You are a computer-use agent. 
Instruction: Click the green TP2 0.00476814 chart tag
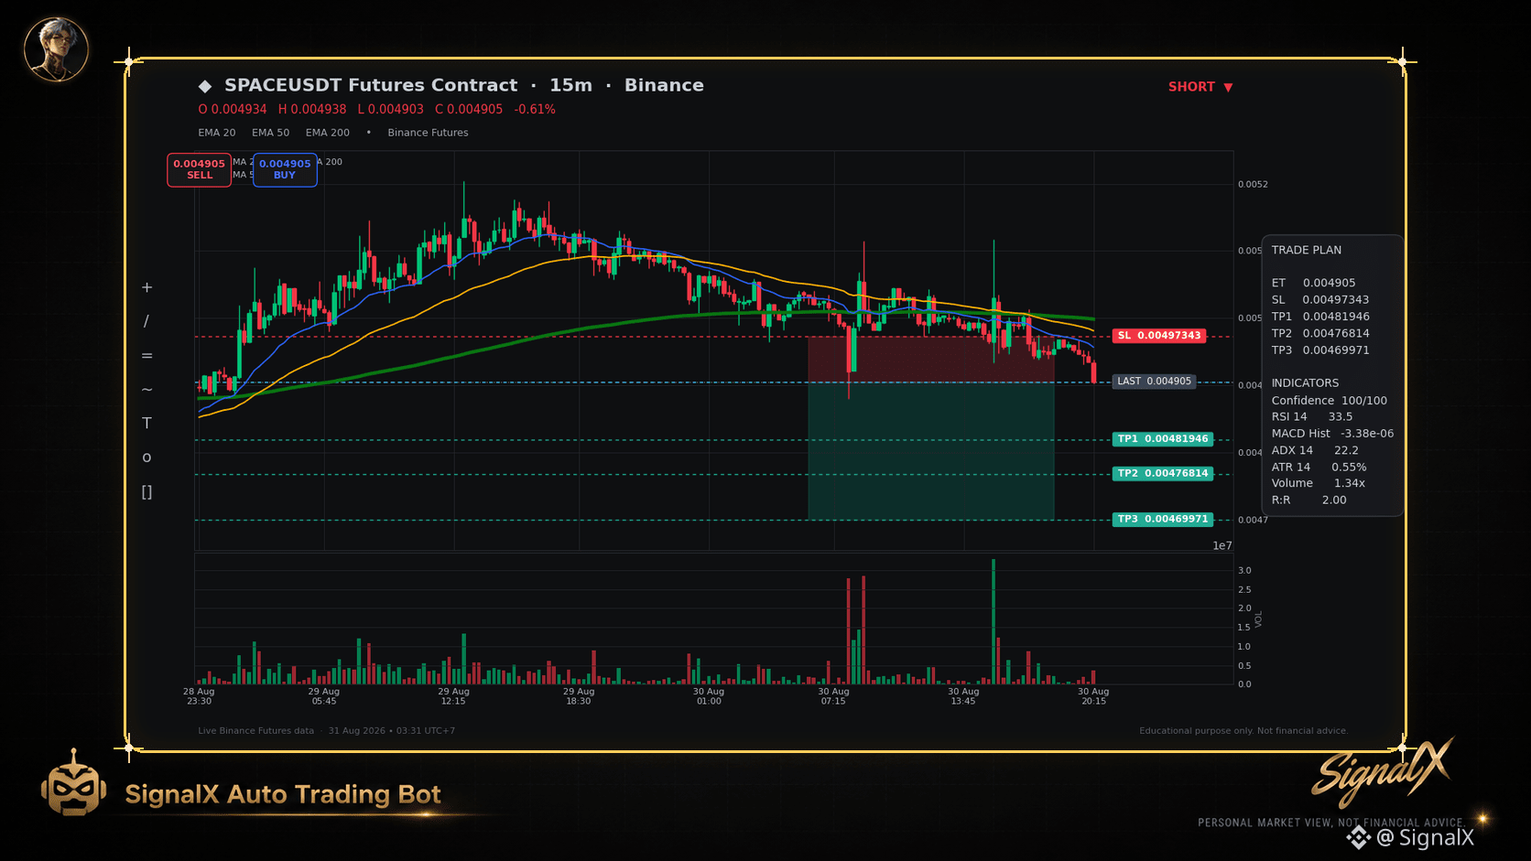pos(1163,474)
